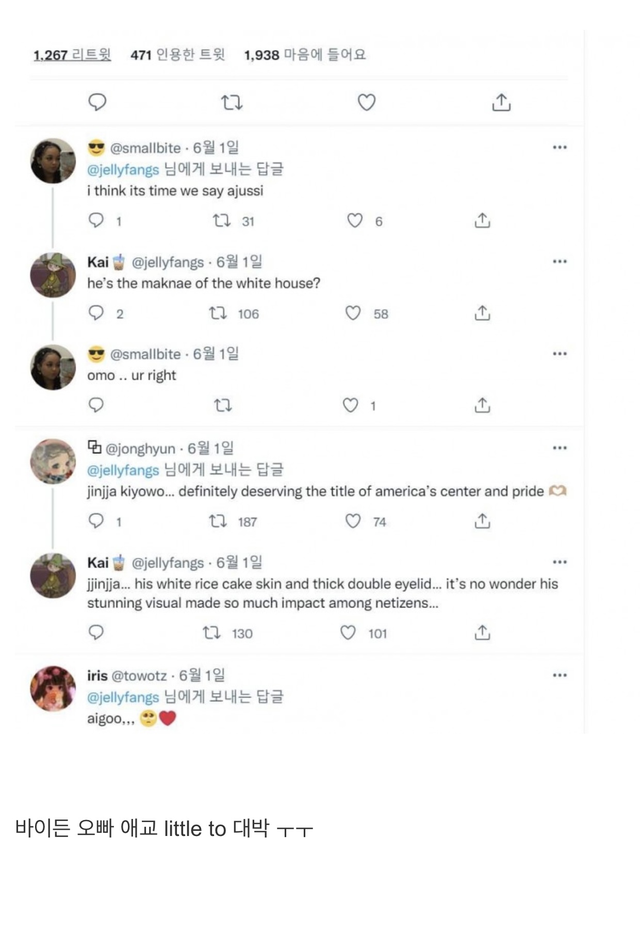Image resolution: width=640 pixels, height=935 pixels.
Task: Share the "jinjja kiyowo" tweet
Action: click(x=482, y=521)
